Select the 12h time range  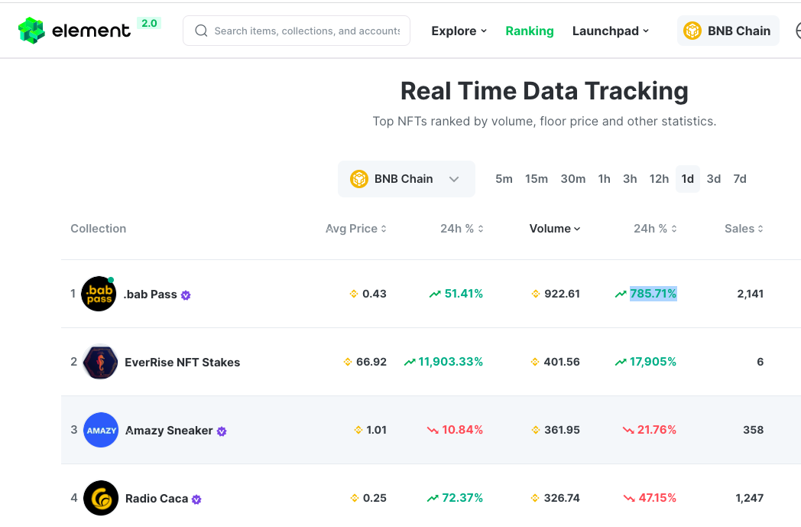click(x=659, y=179)
